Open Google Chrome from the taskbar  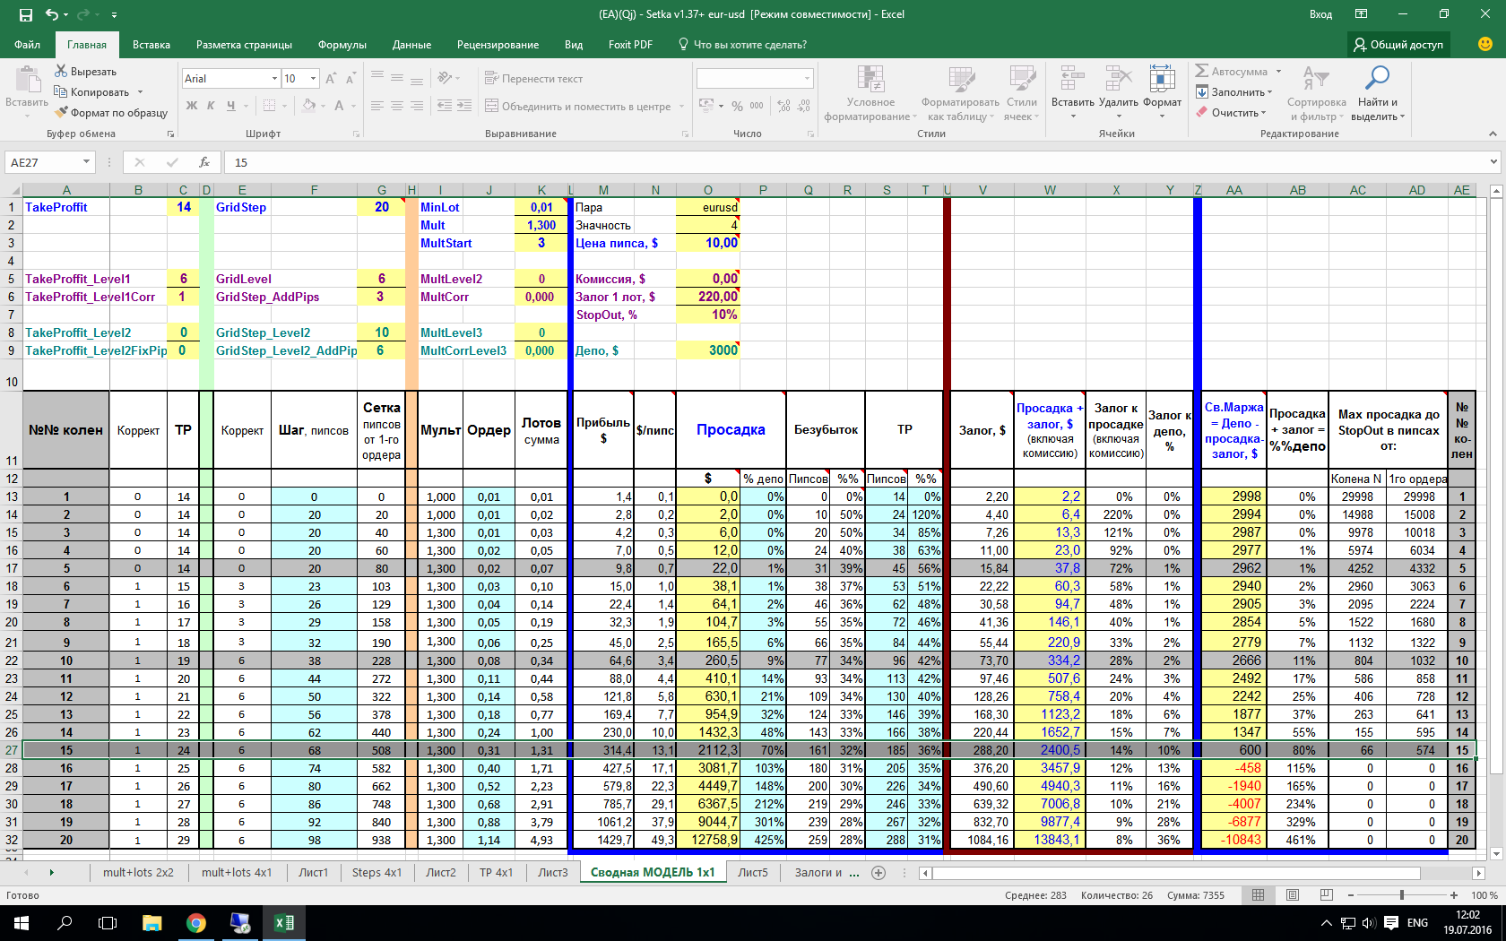tap(196, 923)
